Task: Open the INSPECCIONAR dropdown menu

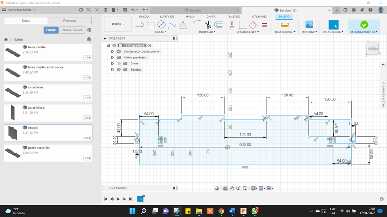Action: (x=285, y=32)
